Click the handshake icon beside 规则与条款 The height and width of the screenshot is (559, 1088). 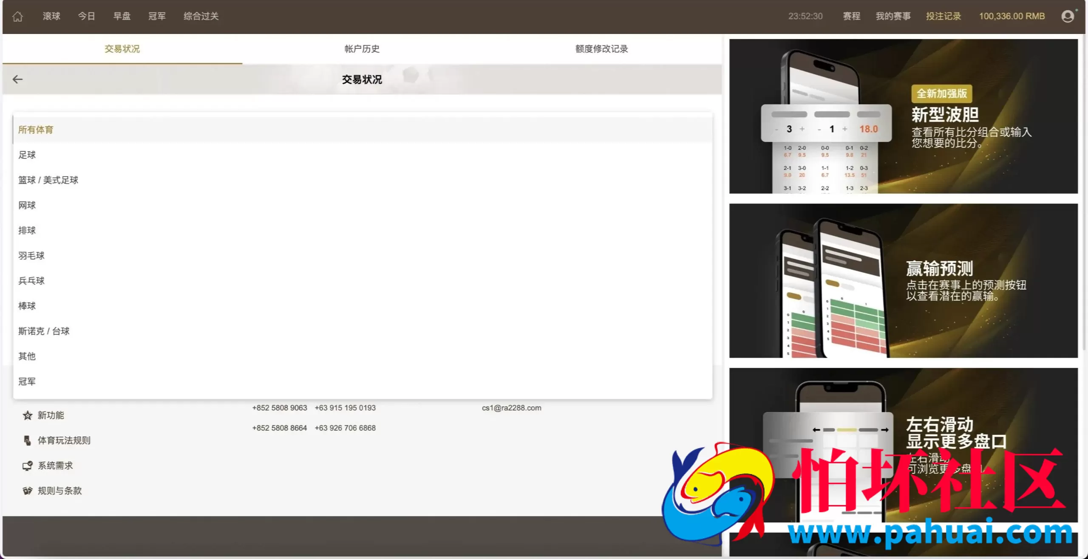(28, 491)
